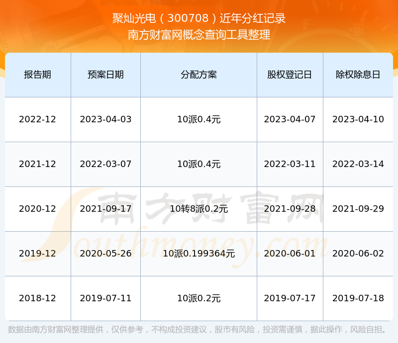Image resolution: width=398 pixels, height=343 pixels.
Task: Click the 2020-06-01 registration date cell
Action: pyautogui.click(x=290, y=253)
